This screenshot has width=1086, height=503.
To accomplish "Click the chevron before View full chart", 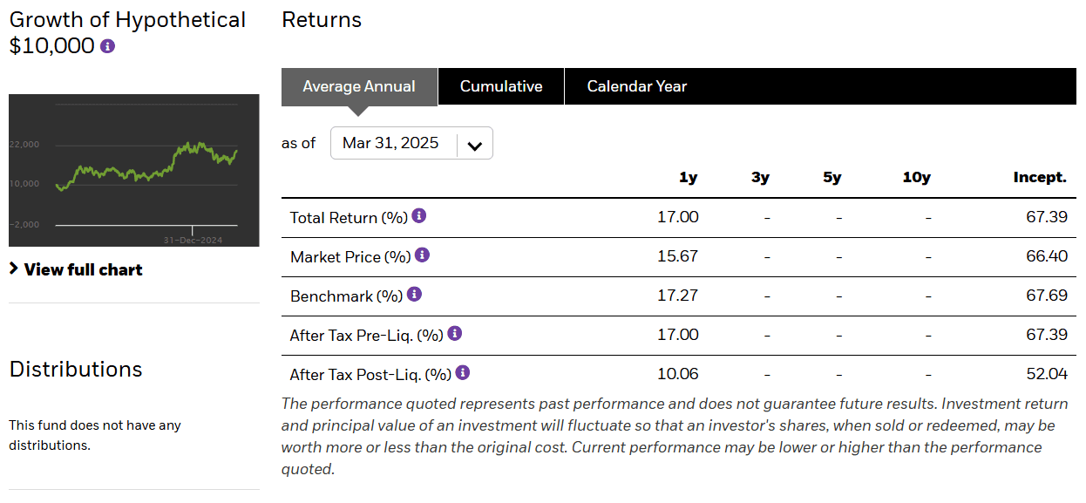I will (x=13, y=269).
